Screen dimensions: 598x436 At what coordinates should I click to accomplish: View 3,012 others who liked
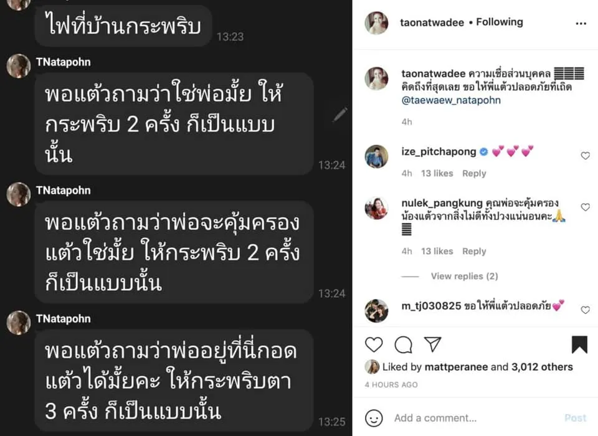pyautogui.click(x=542, y=367)
